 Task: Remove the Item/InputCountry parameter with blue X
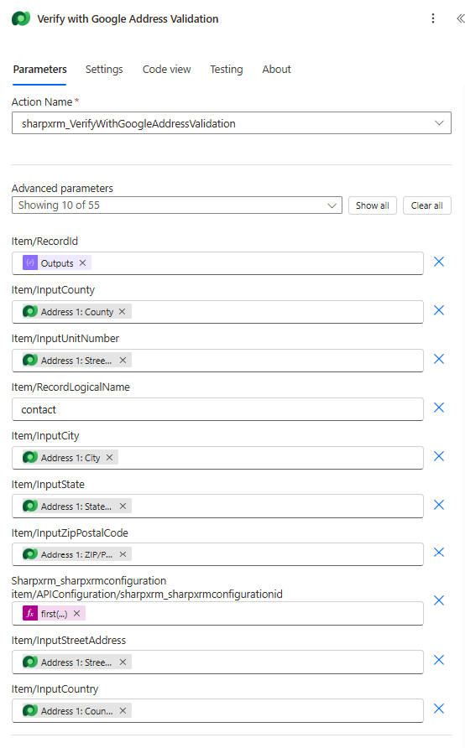[439, 709]
